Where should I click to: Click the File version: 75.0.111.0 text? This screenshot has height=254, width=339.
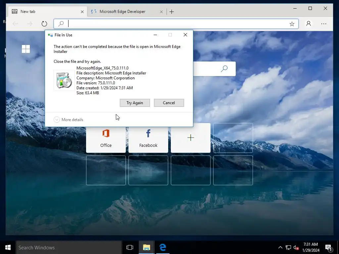point(96,83)
